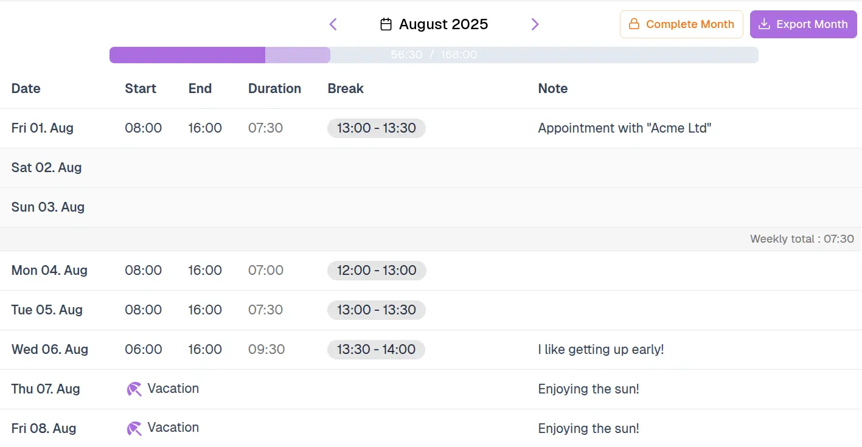Click the monthly hours progress bar
This screenshot has height=447, width=862.
(x=433, y=55)
